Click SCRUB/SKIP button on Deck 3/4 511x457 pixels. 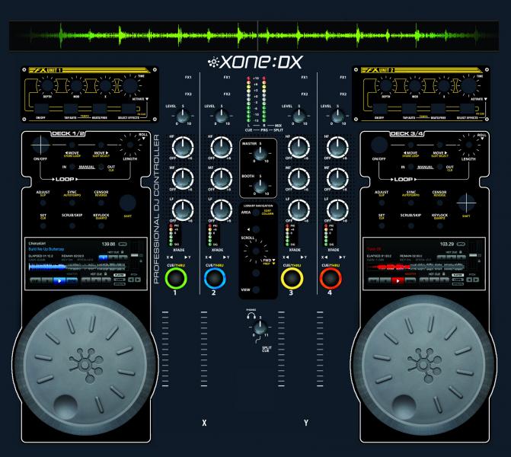[x=410, y=225]
